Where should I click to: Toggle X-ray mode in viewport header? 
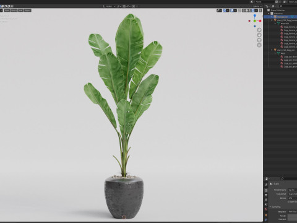[x=239, y=11]
